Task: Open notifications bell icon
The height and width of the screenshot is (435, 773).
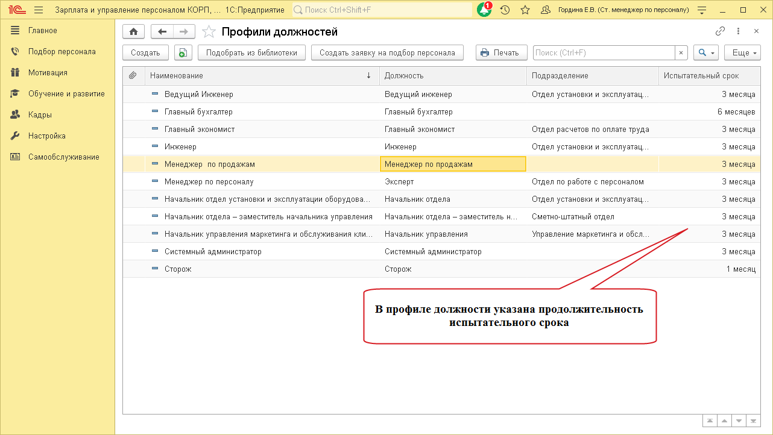Action: [x=484, y=10]
